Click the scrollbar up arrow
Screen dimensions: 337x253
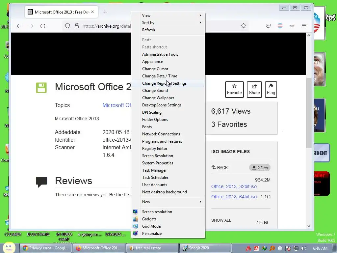click(x=309, y=35)
